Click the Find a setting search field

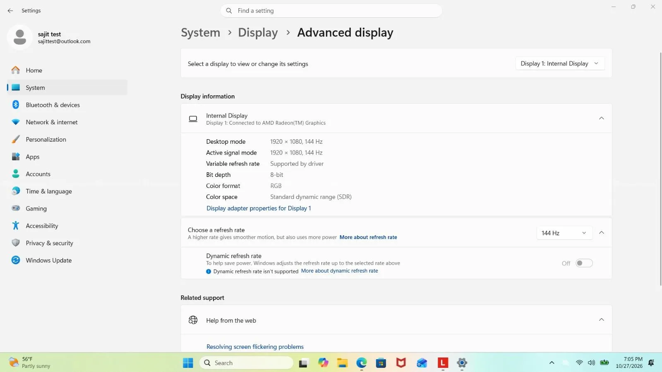(331, 11)
